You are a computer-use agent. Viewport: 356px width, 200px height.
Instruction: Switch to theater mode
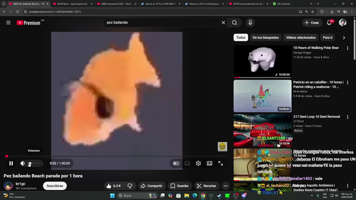(x=209, y=163)
